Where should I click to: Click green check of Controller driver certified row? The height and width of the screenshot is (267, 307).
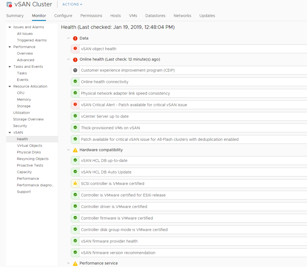pos(75,206)
